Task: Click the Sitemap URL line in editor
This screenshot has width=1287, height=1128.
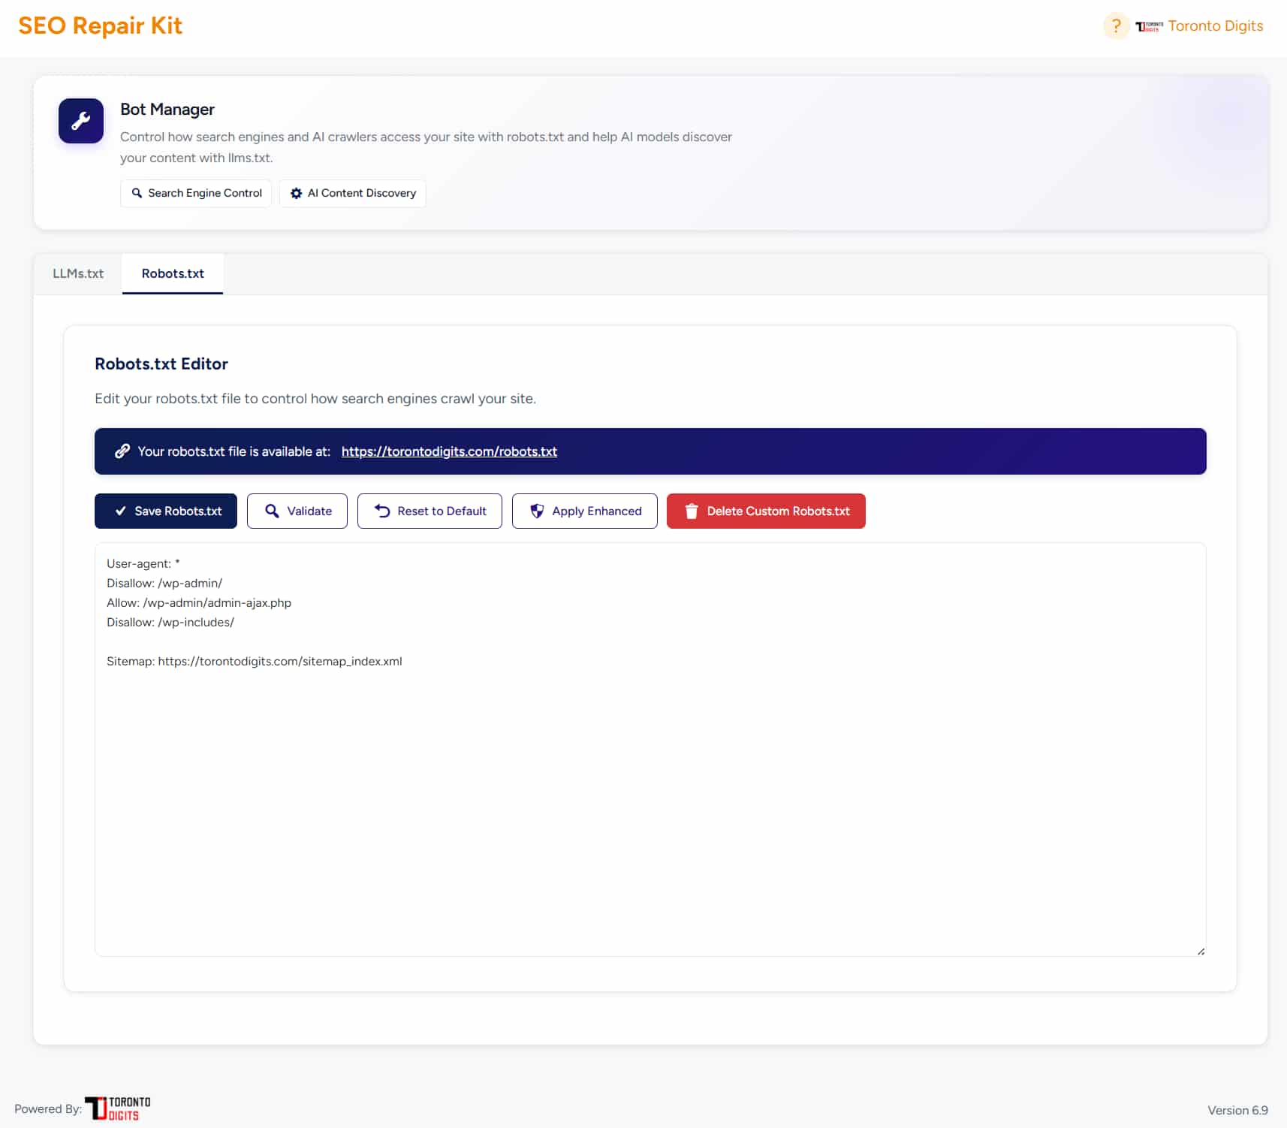Action: coord(255,661)
